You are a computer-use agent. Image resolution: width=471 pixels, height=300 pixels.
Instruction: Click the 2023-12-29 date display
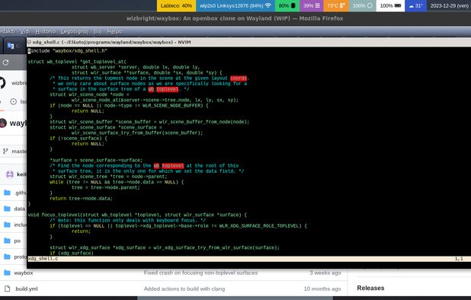[x=449, y=5]
